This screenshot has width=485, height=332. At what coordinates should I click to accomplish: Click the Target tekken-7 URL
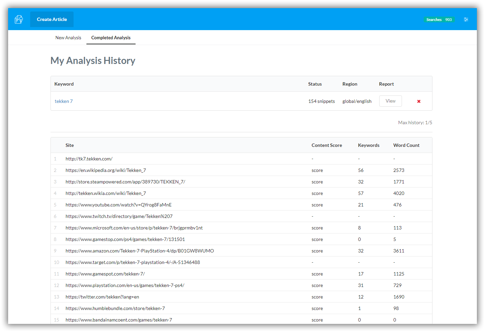tap(133, 262)
